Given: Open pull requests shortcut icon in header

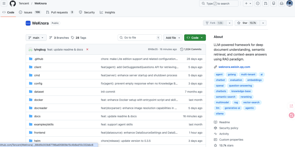Looking at the screenshot, I should click(265, 3).
